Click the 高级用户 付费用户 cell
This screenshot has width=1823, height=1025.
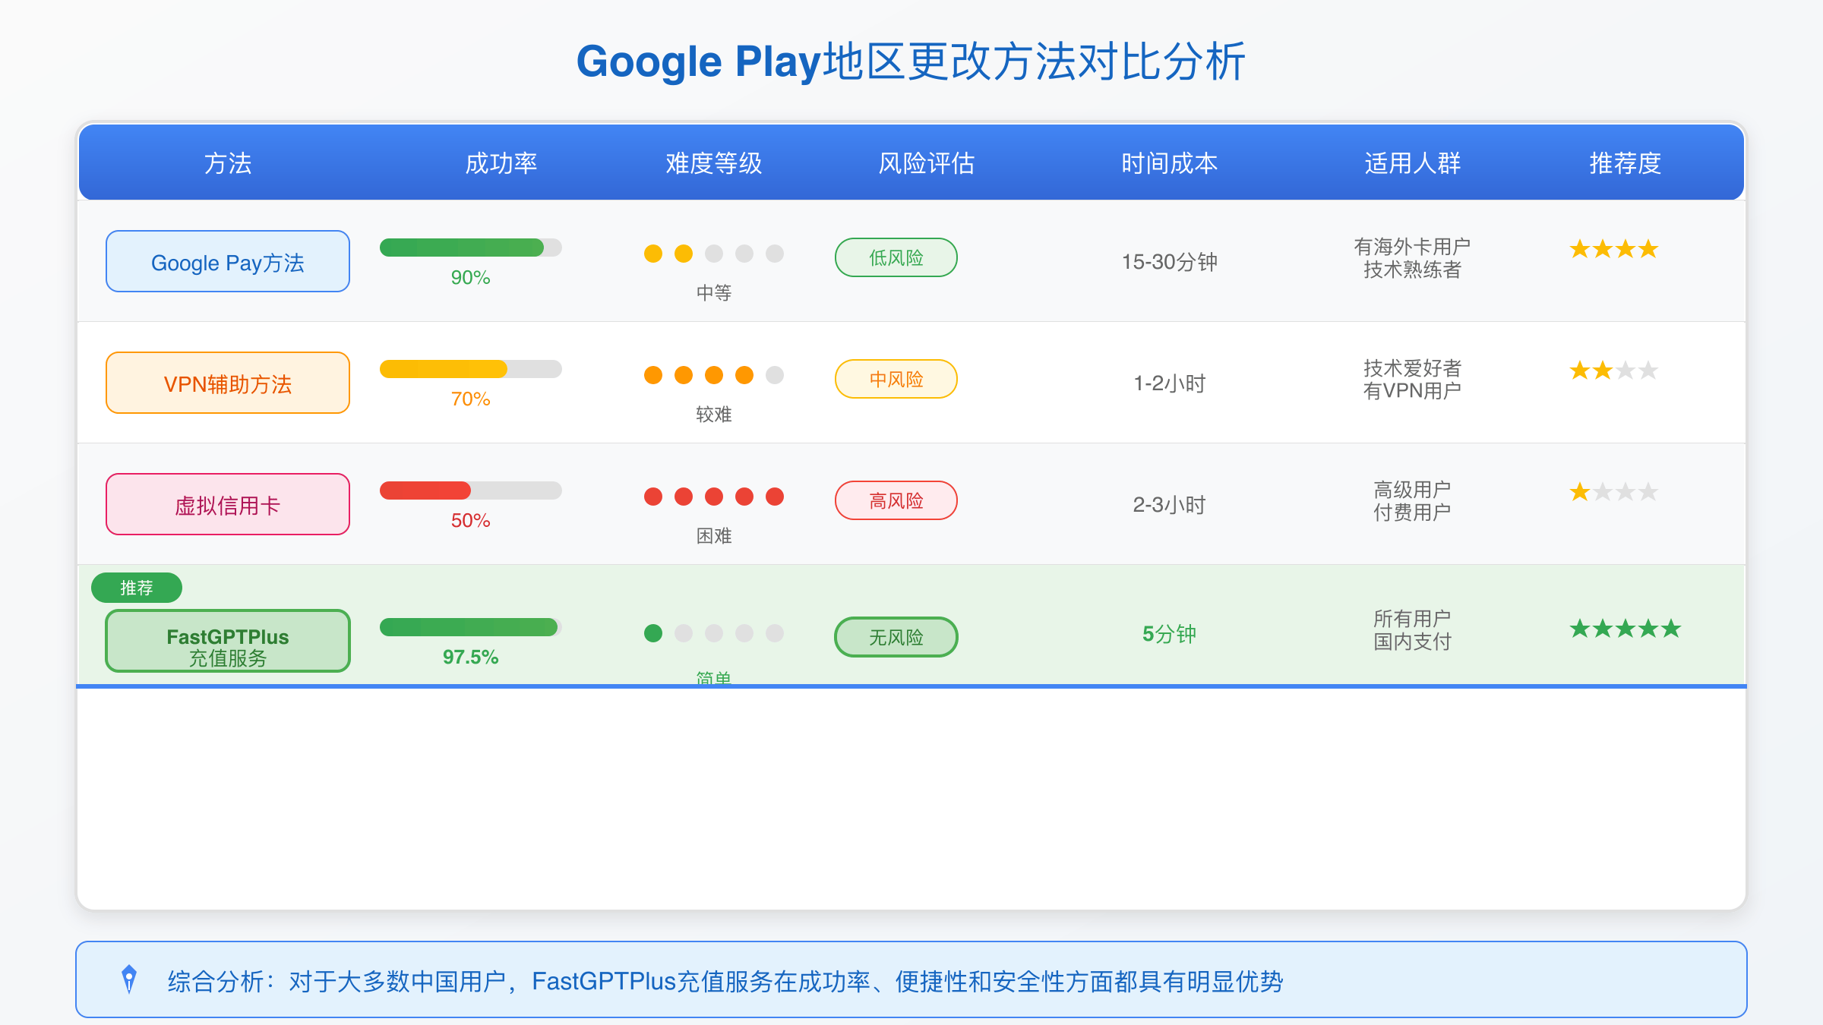tap(1413, 501)
